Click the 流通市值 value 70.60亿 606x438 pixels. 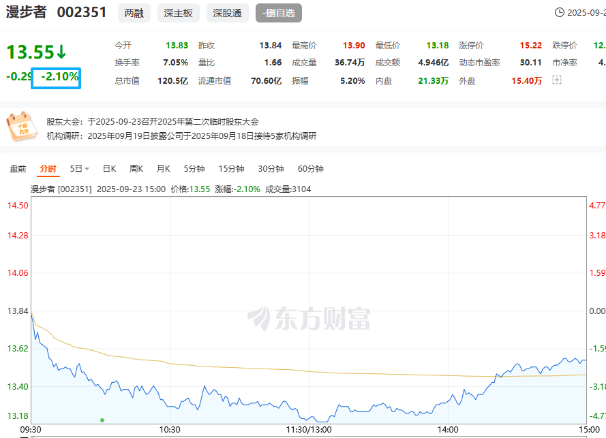pyautogui.click(x=267, y=81)
